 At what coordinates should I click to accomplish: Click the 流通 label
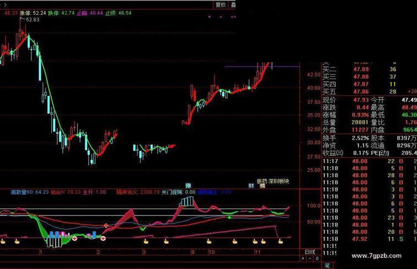[377, 146]
